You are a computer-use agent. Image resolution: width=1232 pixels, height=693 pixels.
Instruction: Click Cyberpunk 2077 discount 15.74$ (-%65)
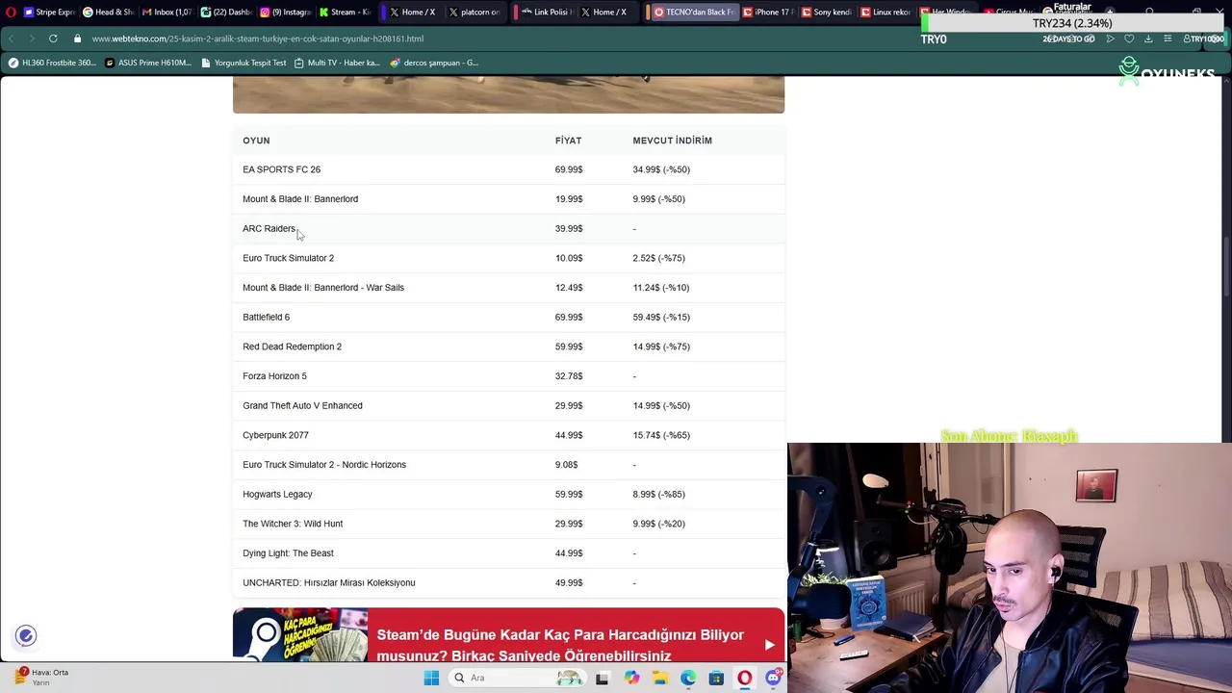click(x=661, y=435)
